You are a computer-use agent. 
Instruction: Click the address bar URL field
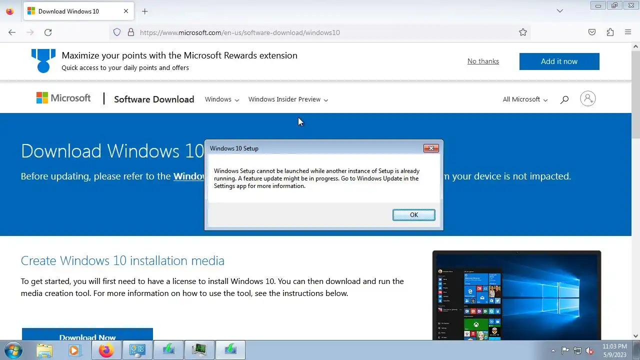click(x=320, y=32)
